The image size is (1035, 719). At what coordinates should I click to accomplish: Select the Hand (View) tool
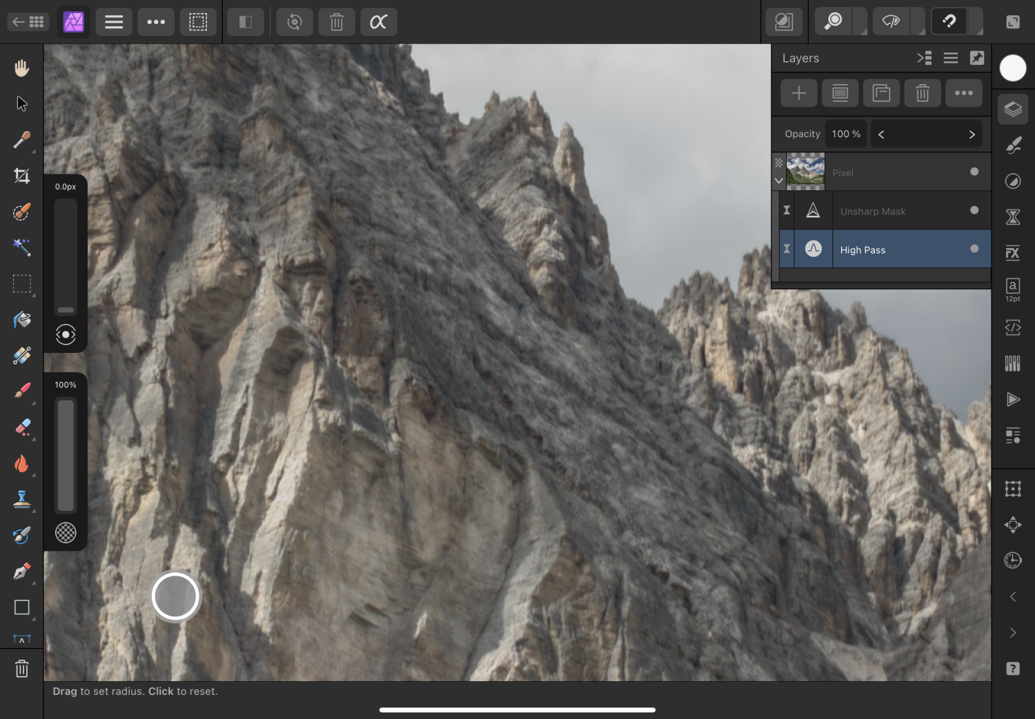(21, 68)
